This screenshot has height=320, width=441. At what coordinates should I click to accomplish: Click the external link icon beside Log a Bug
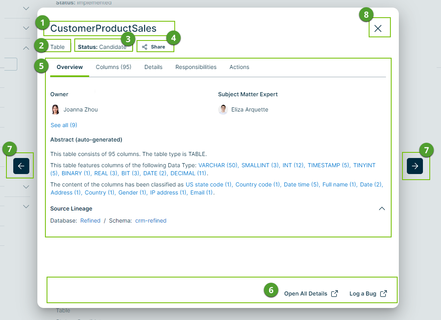(x=384, y=294)
